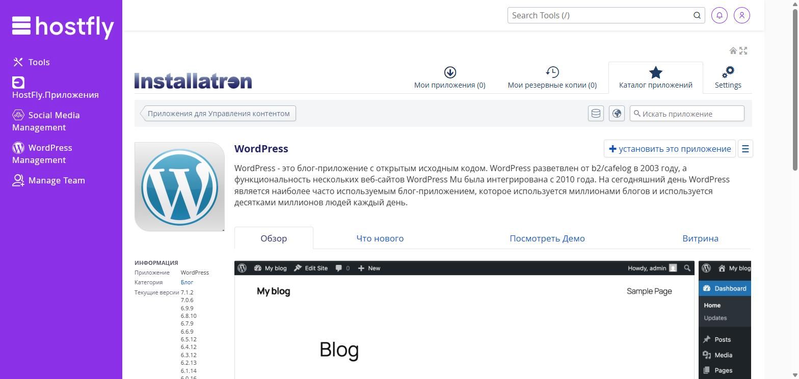Click the database stack icon button
Screen dimensions: 799x379
[x=596, y=113]
